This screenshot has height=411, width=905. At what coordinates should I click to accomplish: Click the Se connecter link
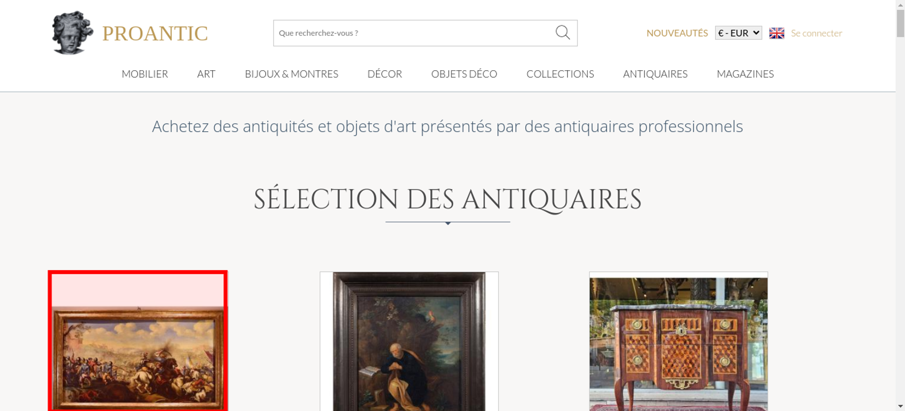coord(816,33)
